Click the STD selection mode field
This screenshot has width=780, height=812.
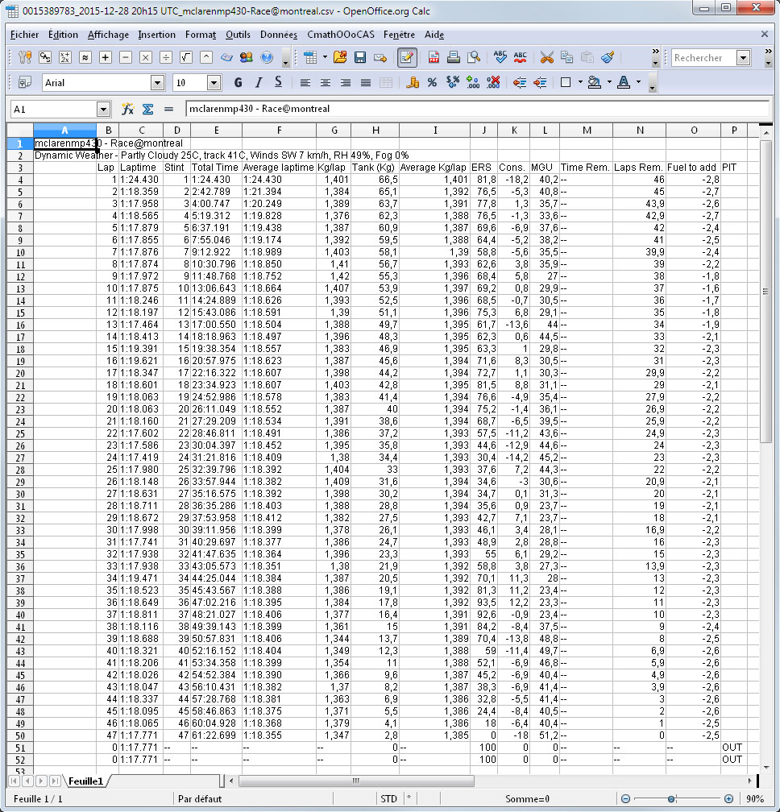[x=388, y=798]
